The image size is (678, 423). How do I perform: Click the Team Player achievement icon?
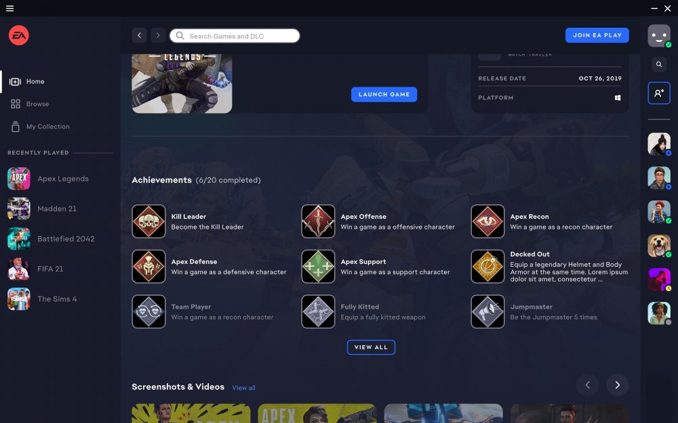pyautogui.click(x=148, y=311)
